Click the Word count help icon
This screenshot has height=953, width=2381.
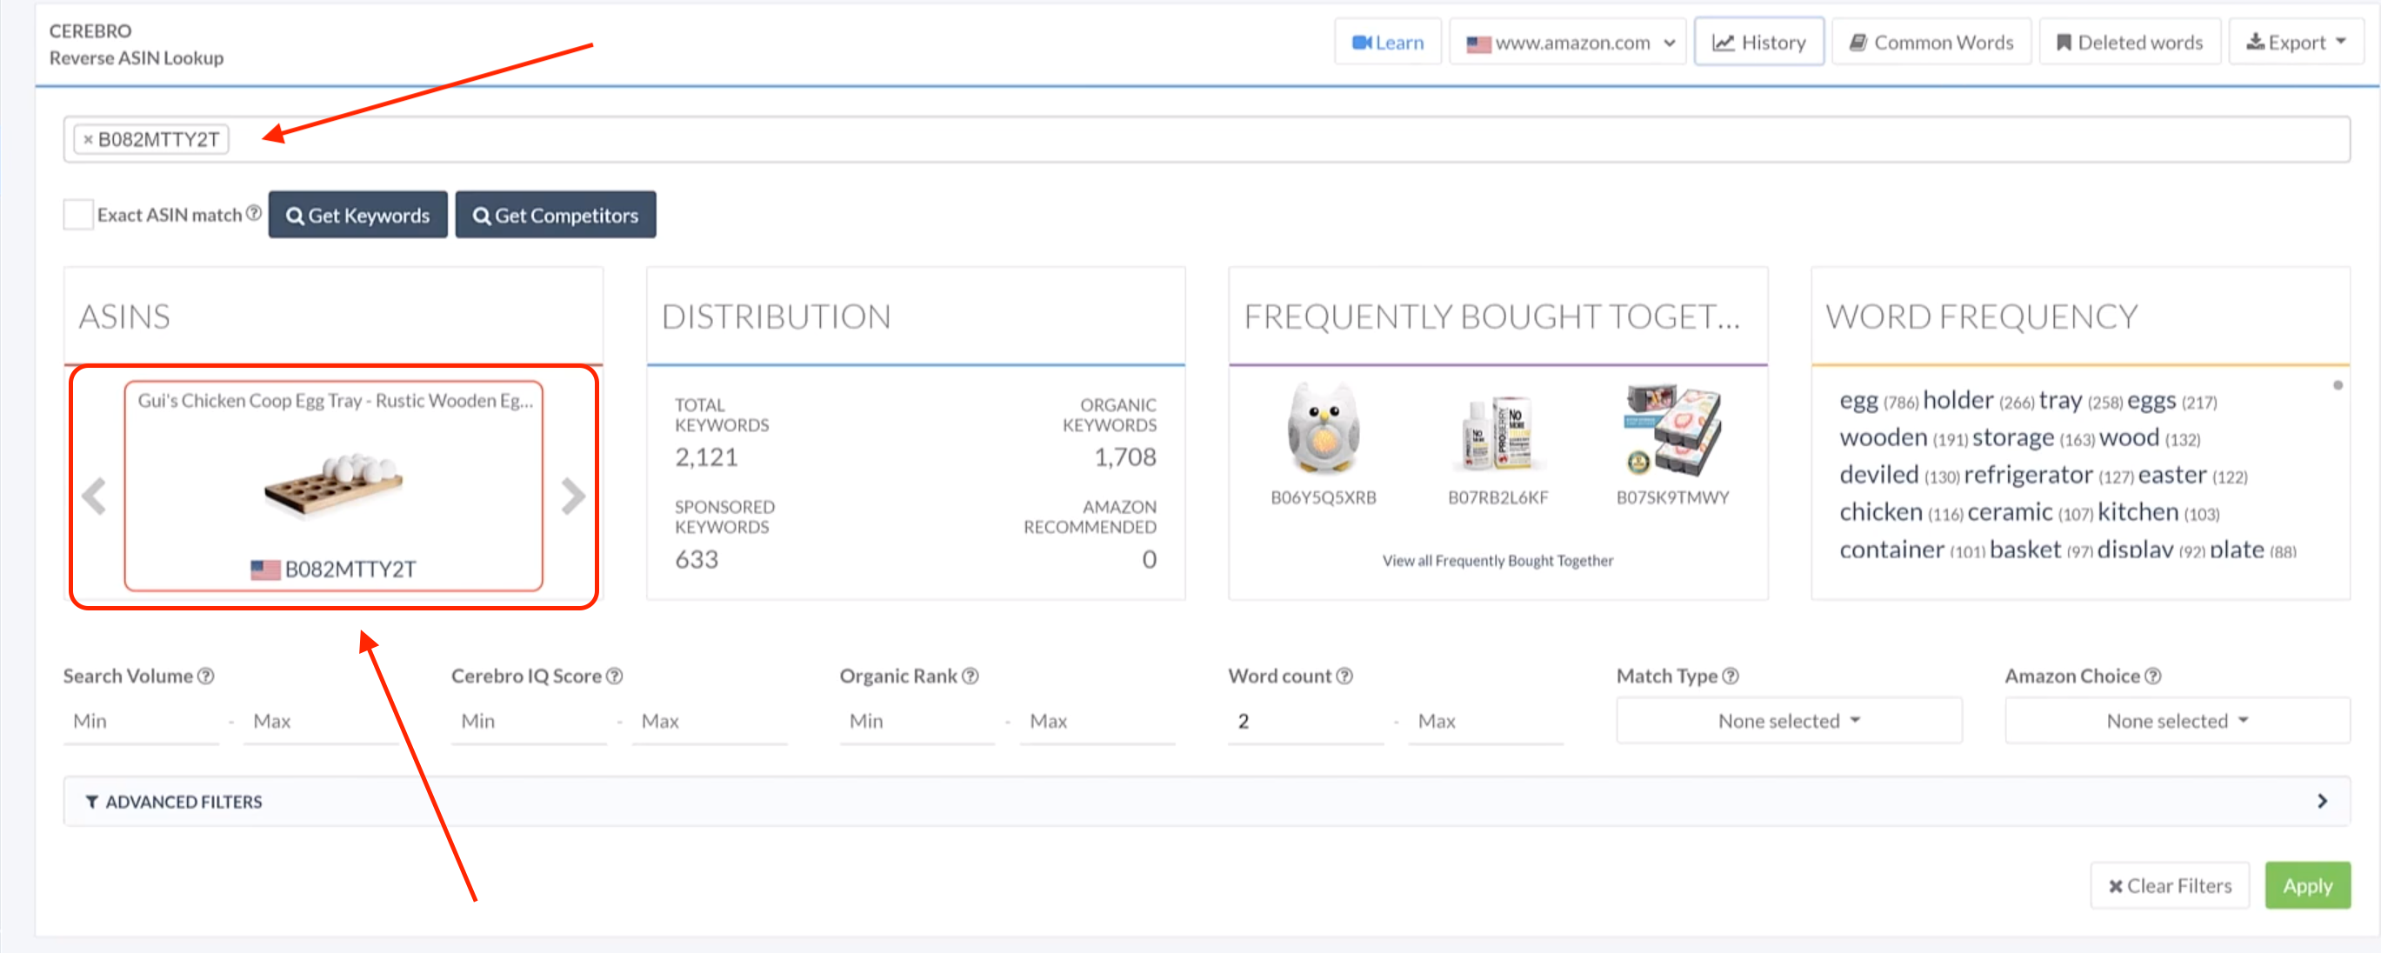click(1344, 676)
